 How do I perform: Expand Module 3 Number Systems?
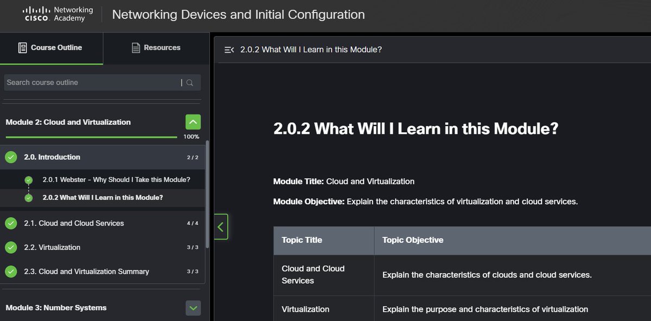[193, 307]
